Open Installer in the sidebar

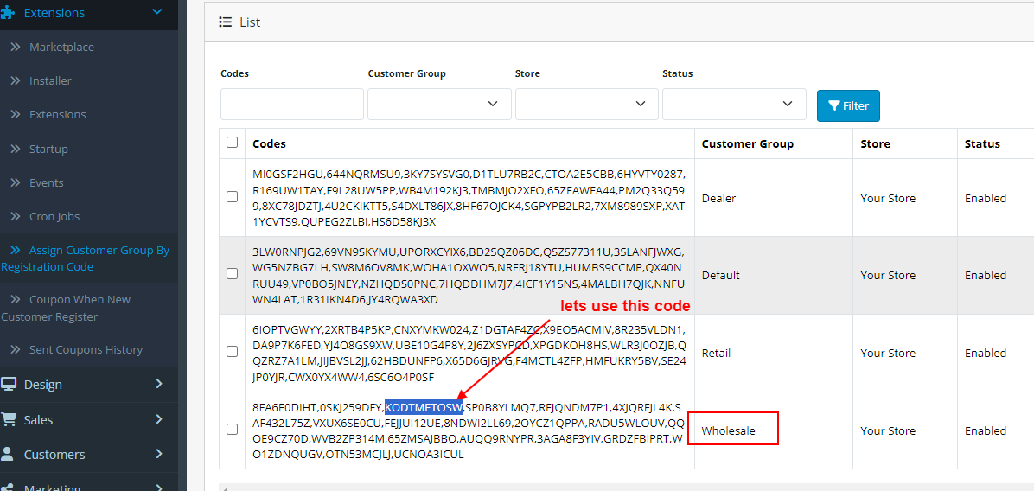pyautogui.click(x=50, y=80)
